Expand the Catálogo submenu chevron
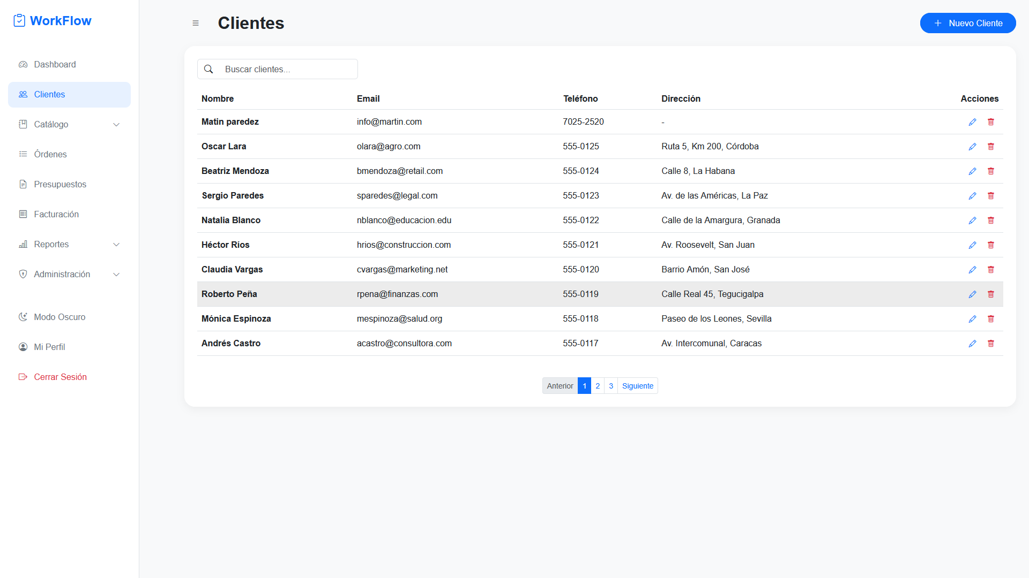 point(116,125)
